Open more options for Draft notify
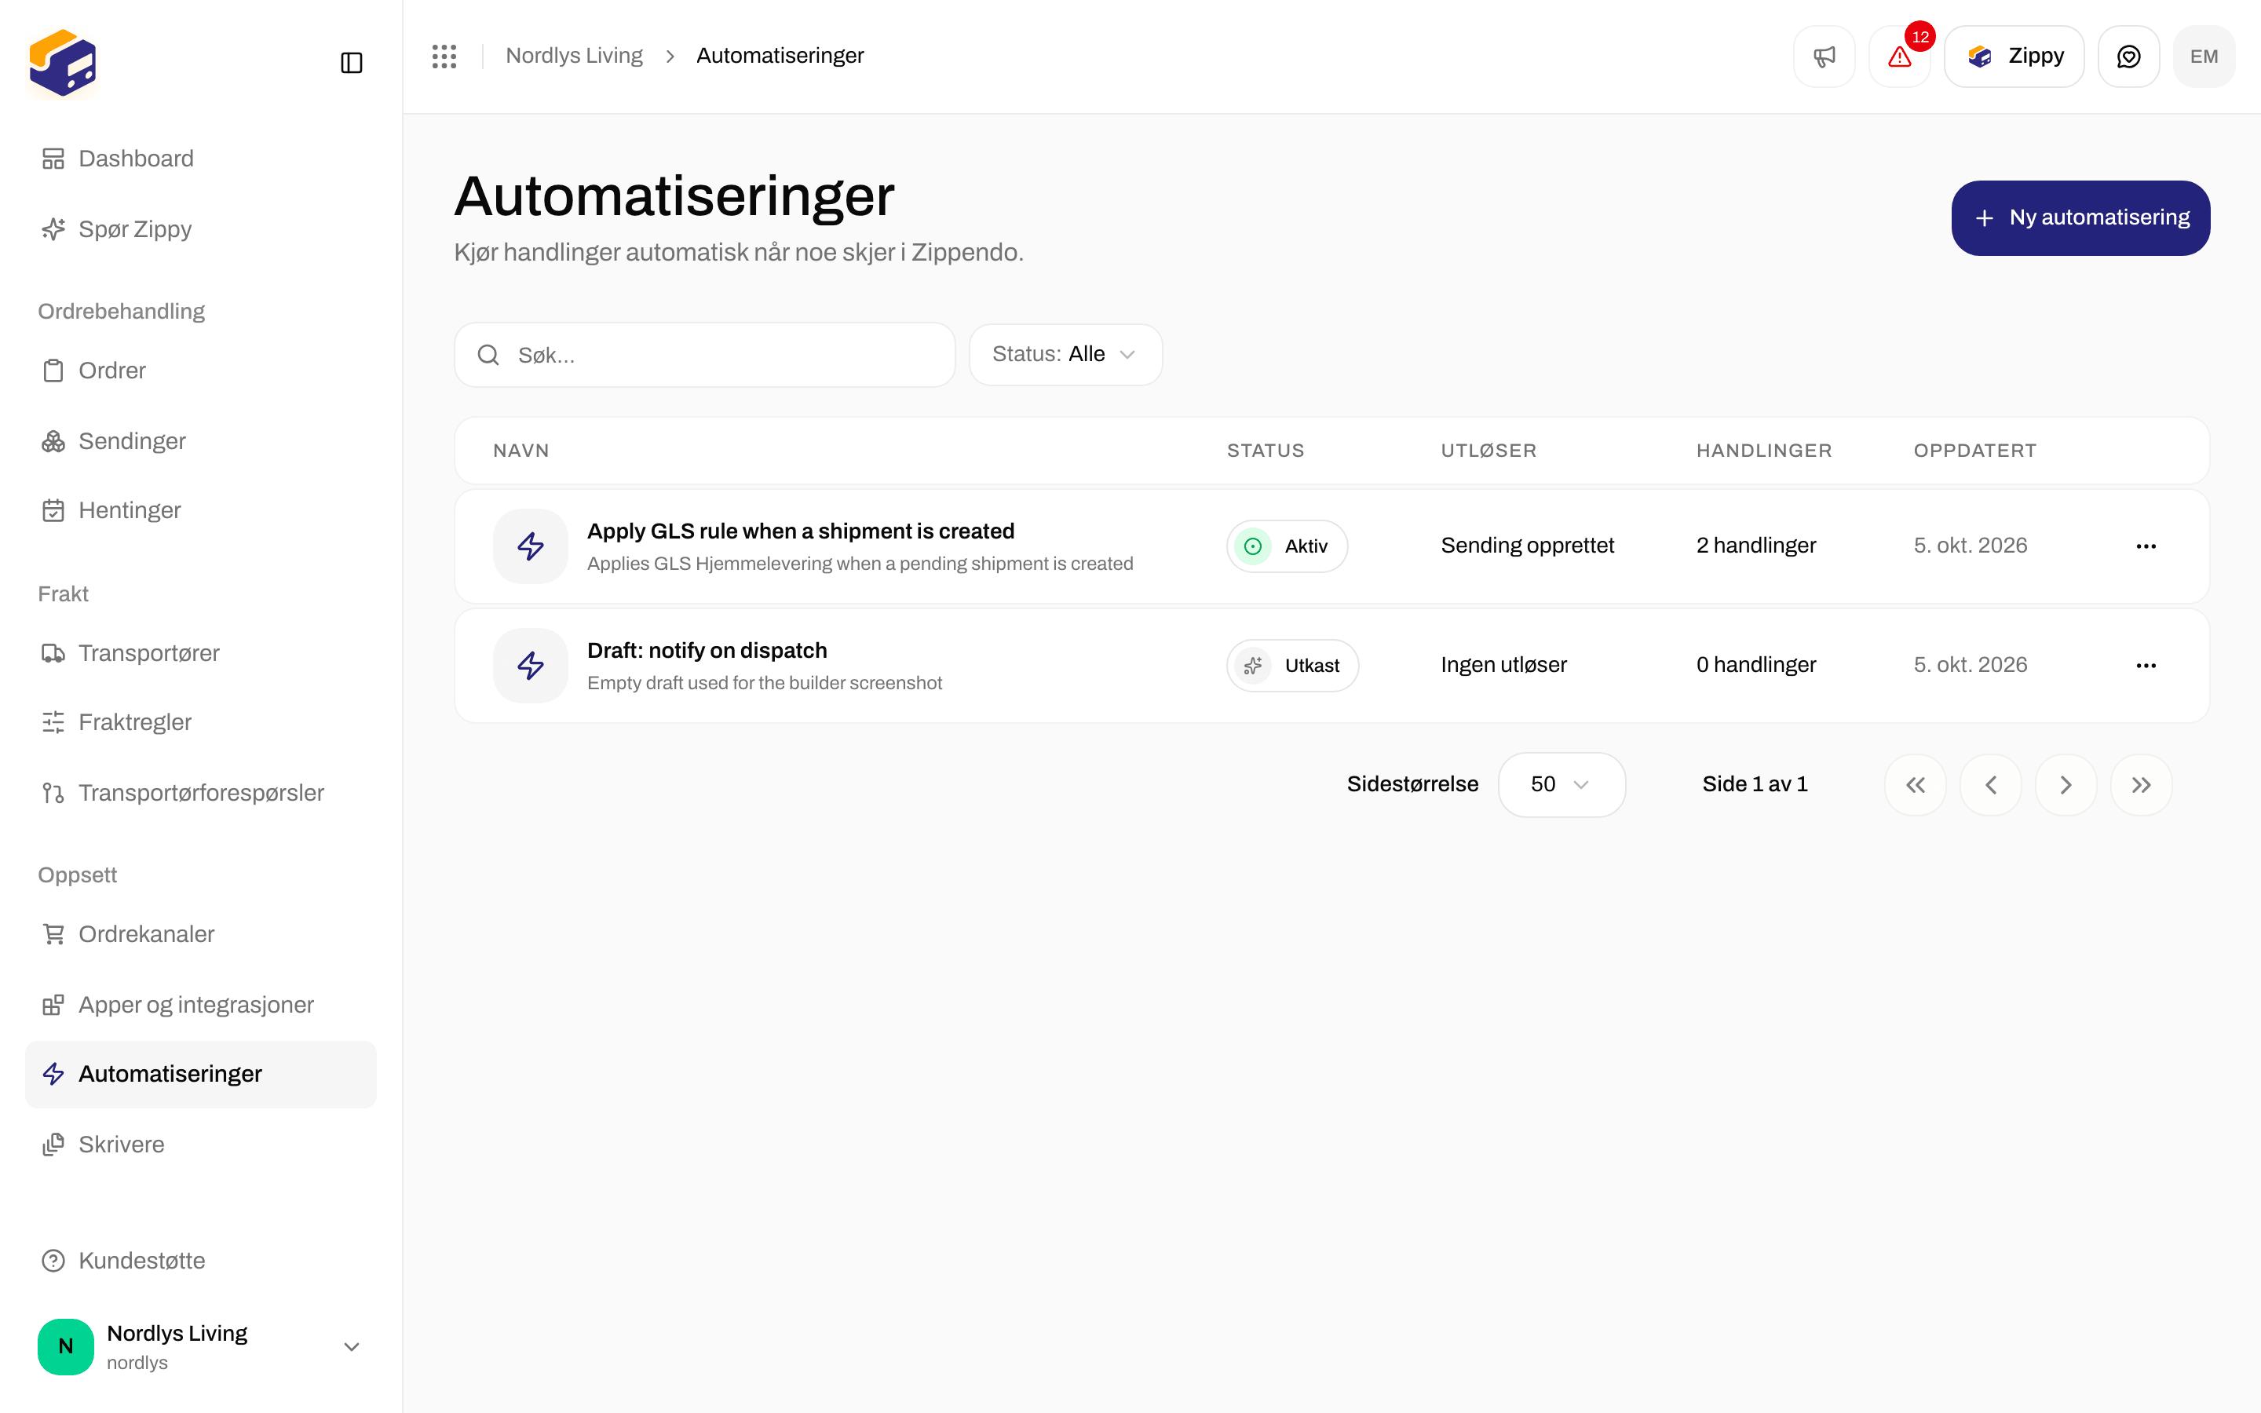Image resolution: width=2261 pixels, height=1413 pixels. 2146,666
